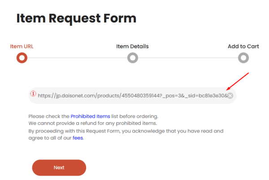Click the Item Request Form heading
Viewport: 269px width, 180px height.
[x=76, y=18]
